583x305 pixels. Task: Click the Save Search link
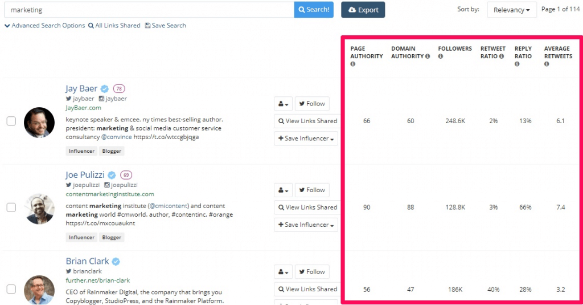[166, 25]
